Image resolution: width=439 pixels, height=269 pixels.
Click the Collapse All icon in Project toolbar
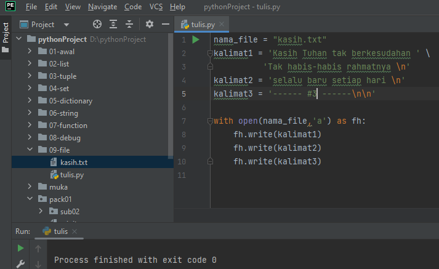point(129,25)
